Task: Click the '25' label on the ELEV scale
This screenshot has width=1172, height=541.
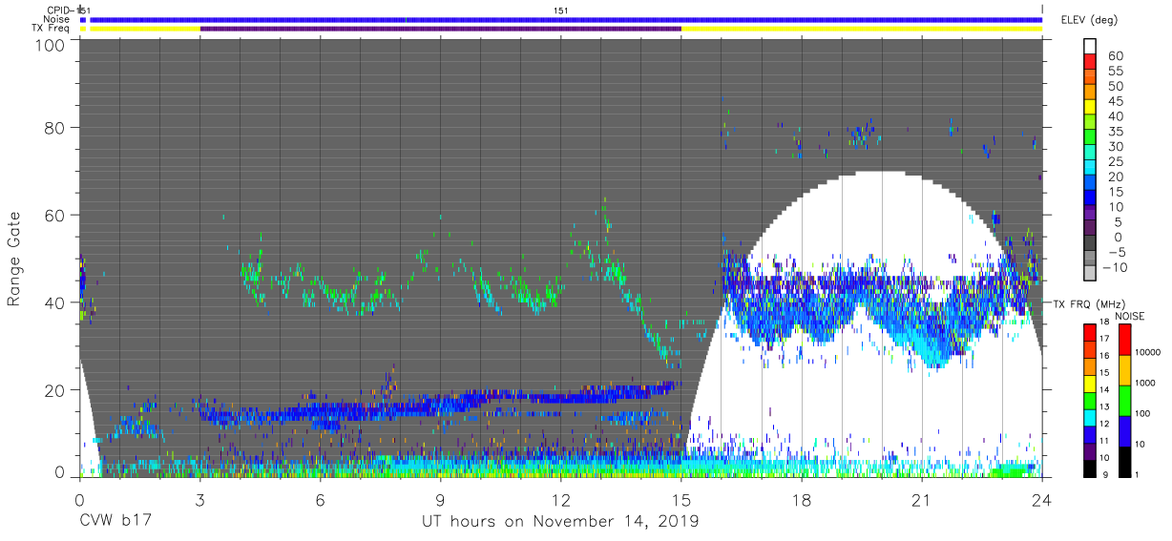Action: click(x=1115, y=162)
